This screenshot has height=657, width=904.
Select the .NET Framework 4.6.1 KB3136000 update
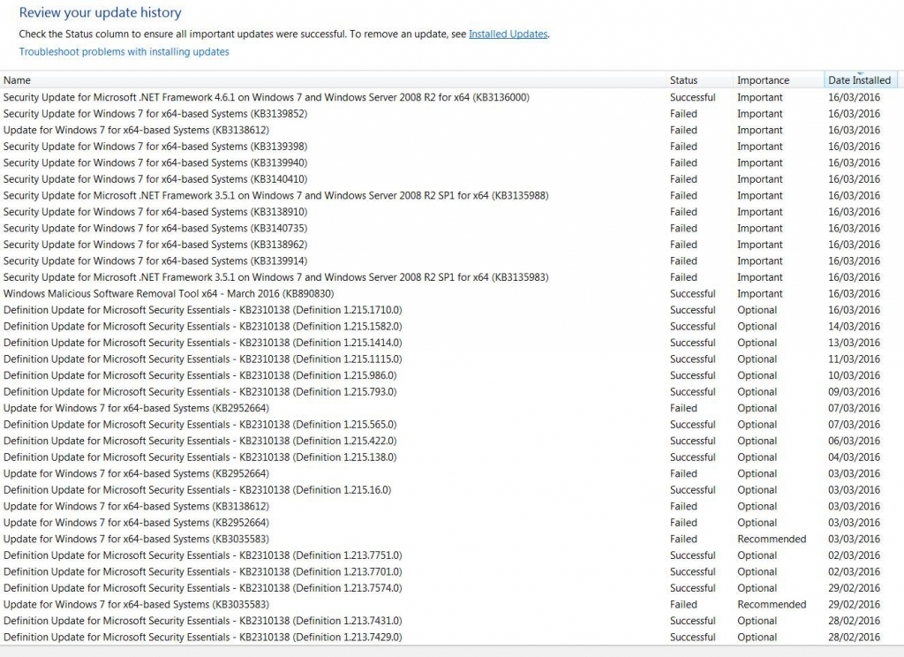[266, 97]
